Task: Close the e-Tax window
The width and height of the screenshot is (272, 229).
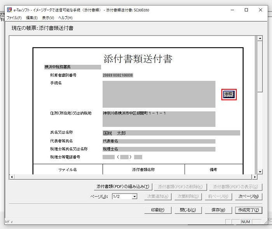Action: 260,10
